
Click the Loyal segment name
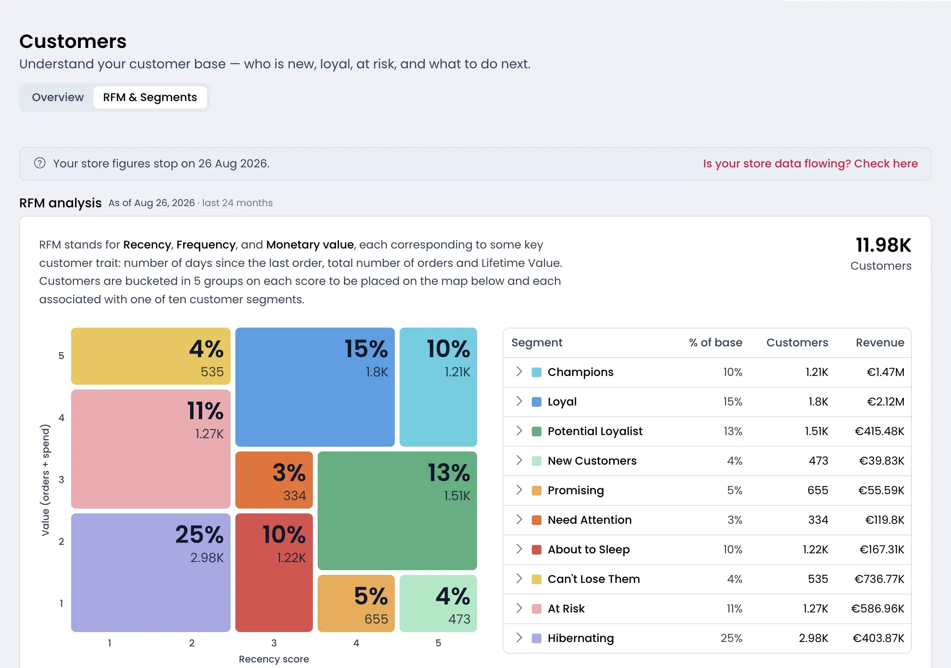pyautogui.click(x=562, y=402)
